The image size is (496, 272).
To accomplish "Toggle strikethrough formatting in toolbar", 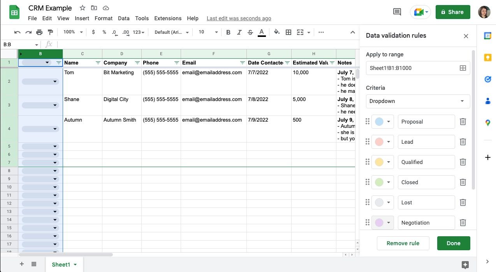I will coord(250,32).
